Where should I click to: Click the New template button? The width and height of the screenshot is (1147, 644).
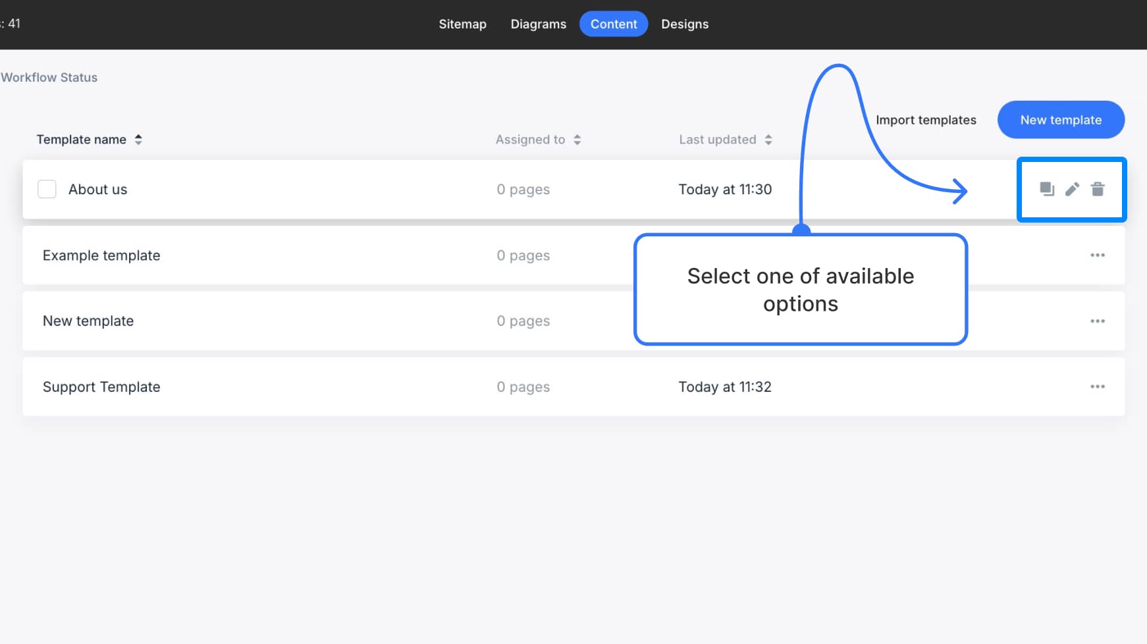[1061, 120]
